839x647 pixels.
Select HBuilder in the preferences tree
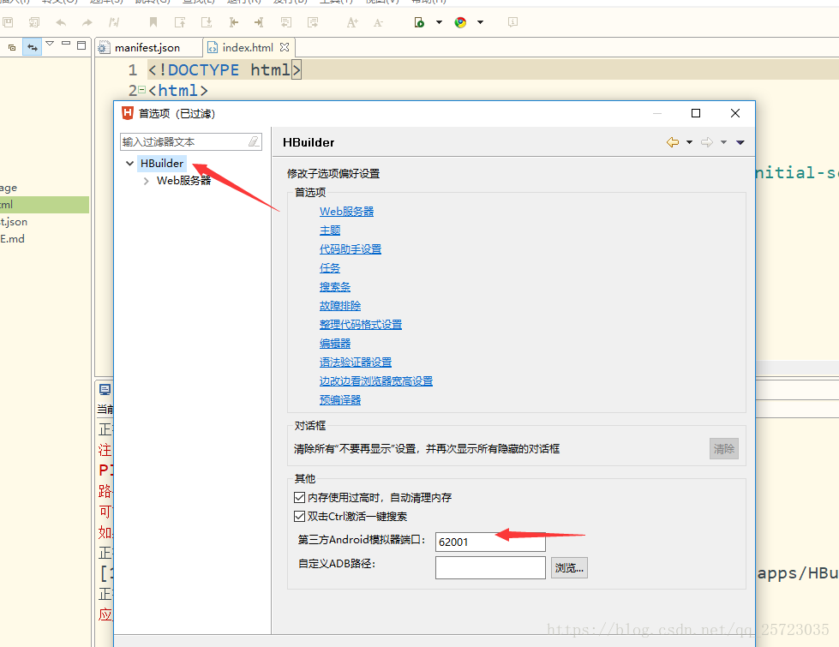162,163
